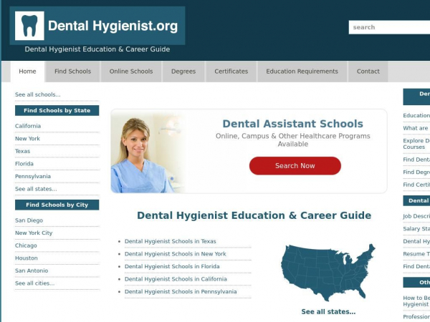Click the red Search Now button
430x322 pixels.
click(x=295, y=166)
